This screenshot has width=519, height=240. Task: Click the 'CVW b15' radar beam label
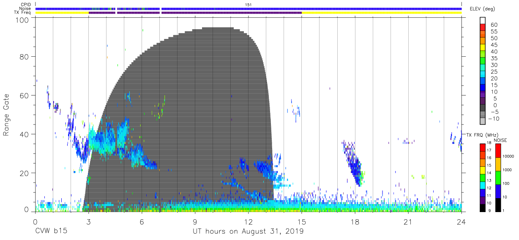[51, 232]
